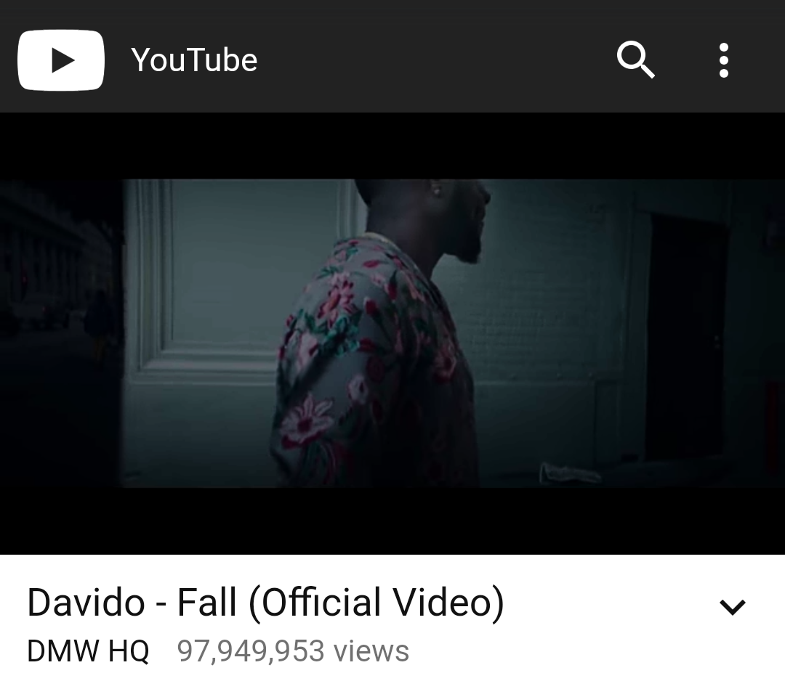Screen dimensions: 785x689
Task: Open the DMW HQ channel
Action: [88, 651]
